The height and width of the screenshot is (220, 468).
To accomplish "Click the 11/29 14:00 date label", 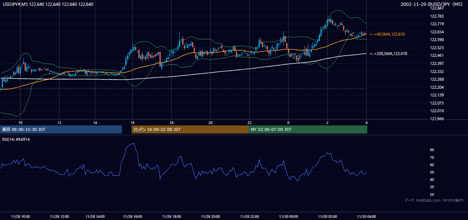I will [x=95, y=217].
